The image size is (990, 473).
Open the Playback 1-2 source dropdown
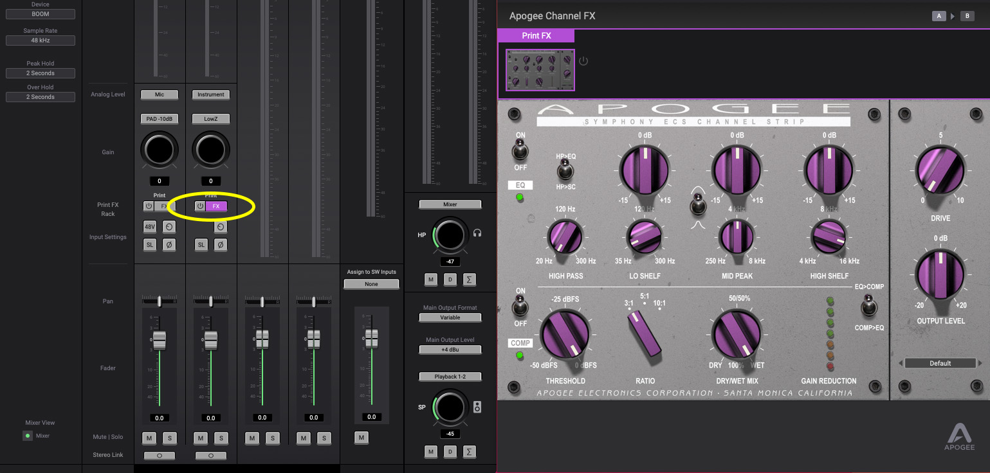tap(450, 377)
